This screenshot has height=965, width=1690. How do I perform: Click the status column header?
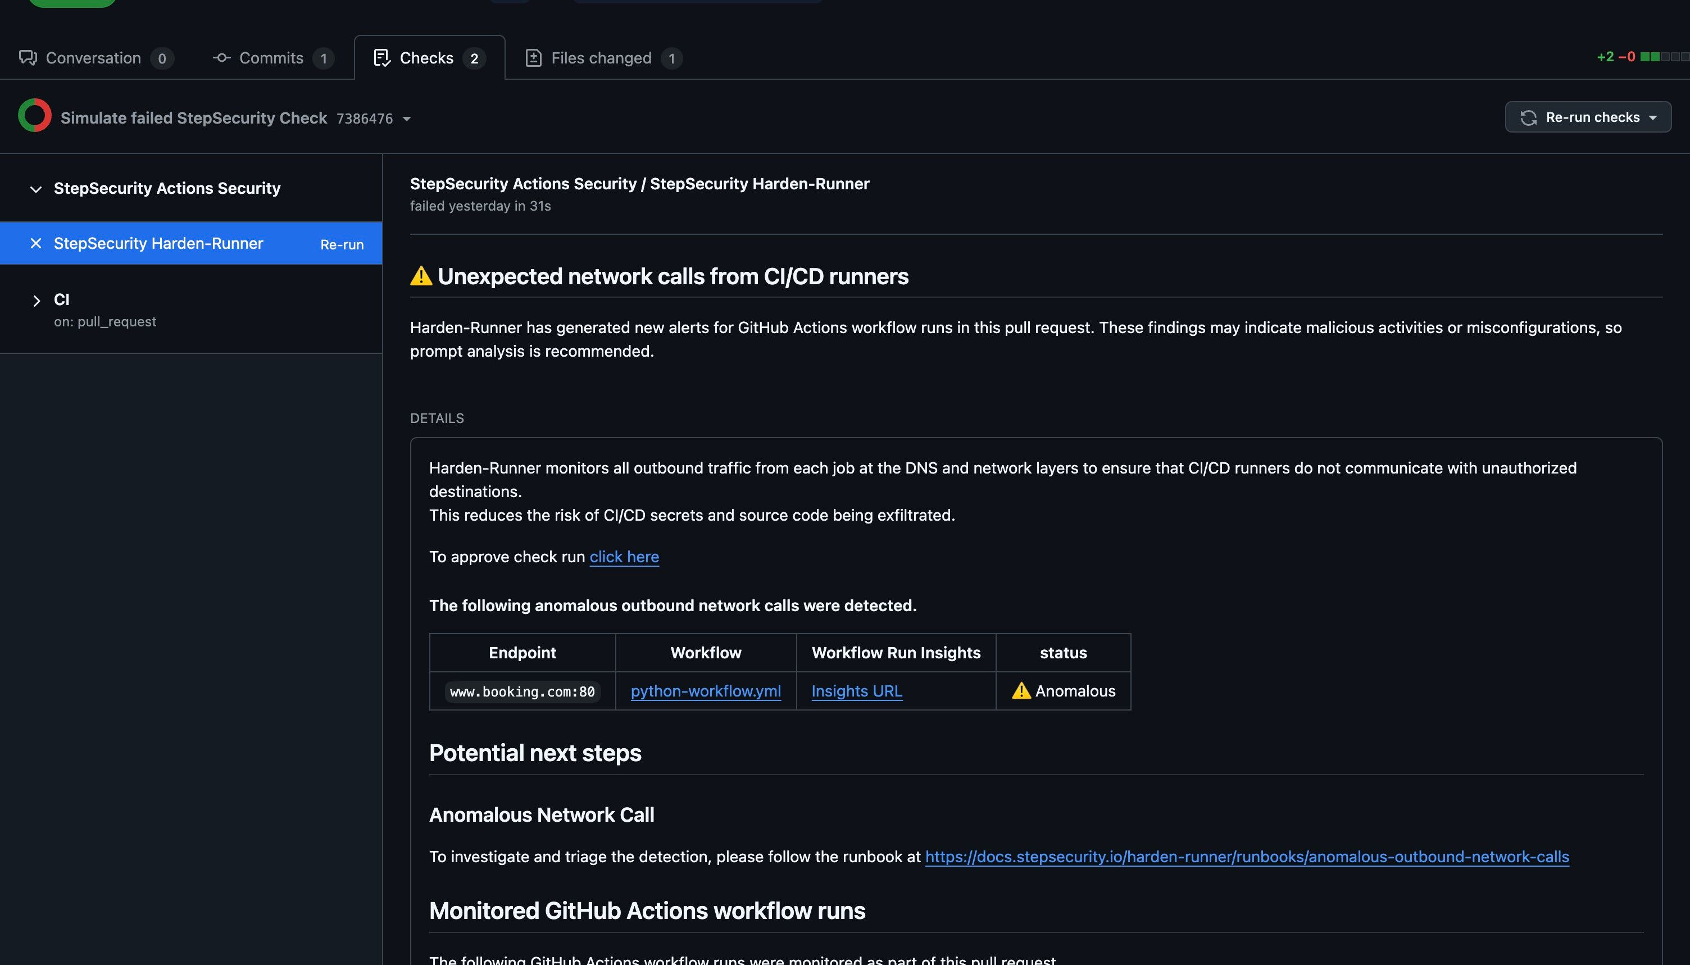(x=1064, y=653)
